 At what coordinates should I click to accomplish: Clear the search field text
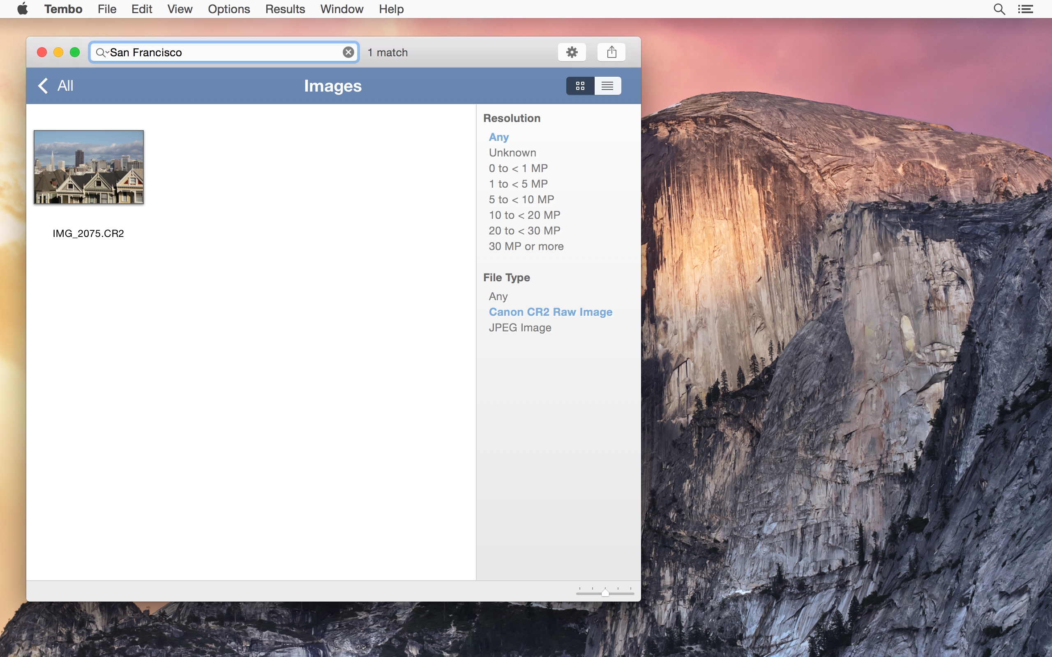click(348, 52)
